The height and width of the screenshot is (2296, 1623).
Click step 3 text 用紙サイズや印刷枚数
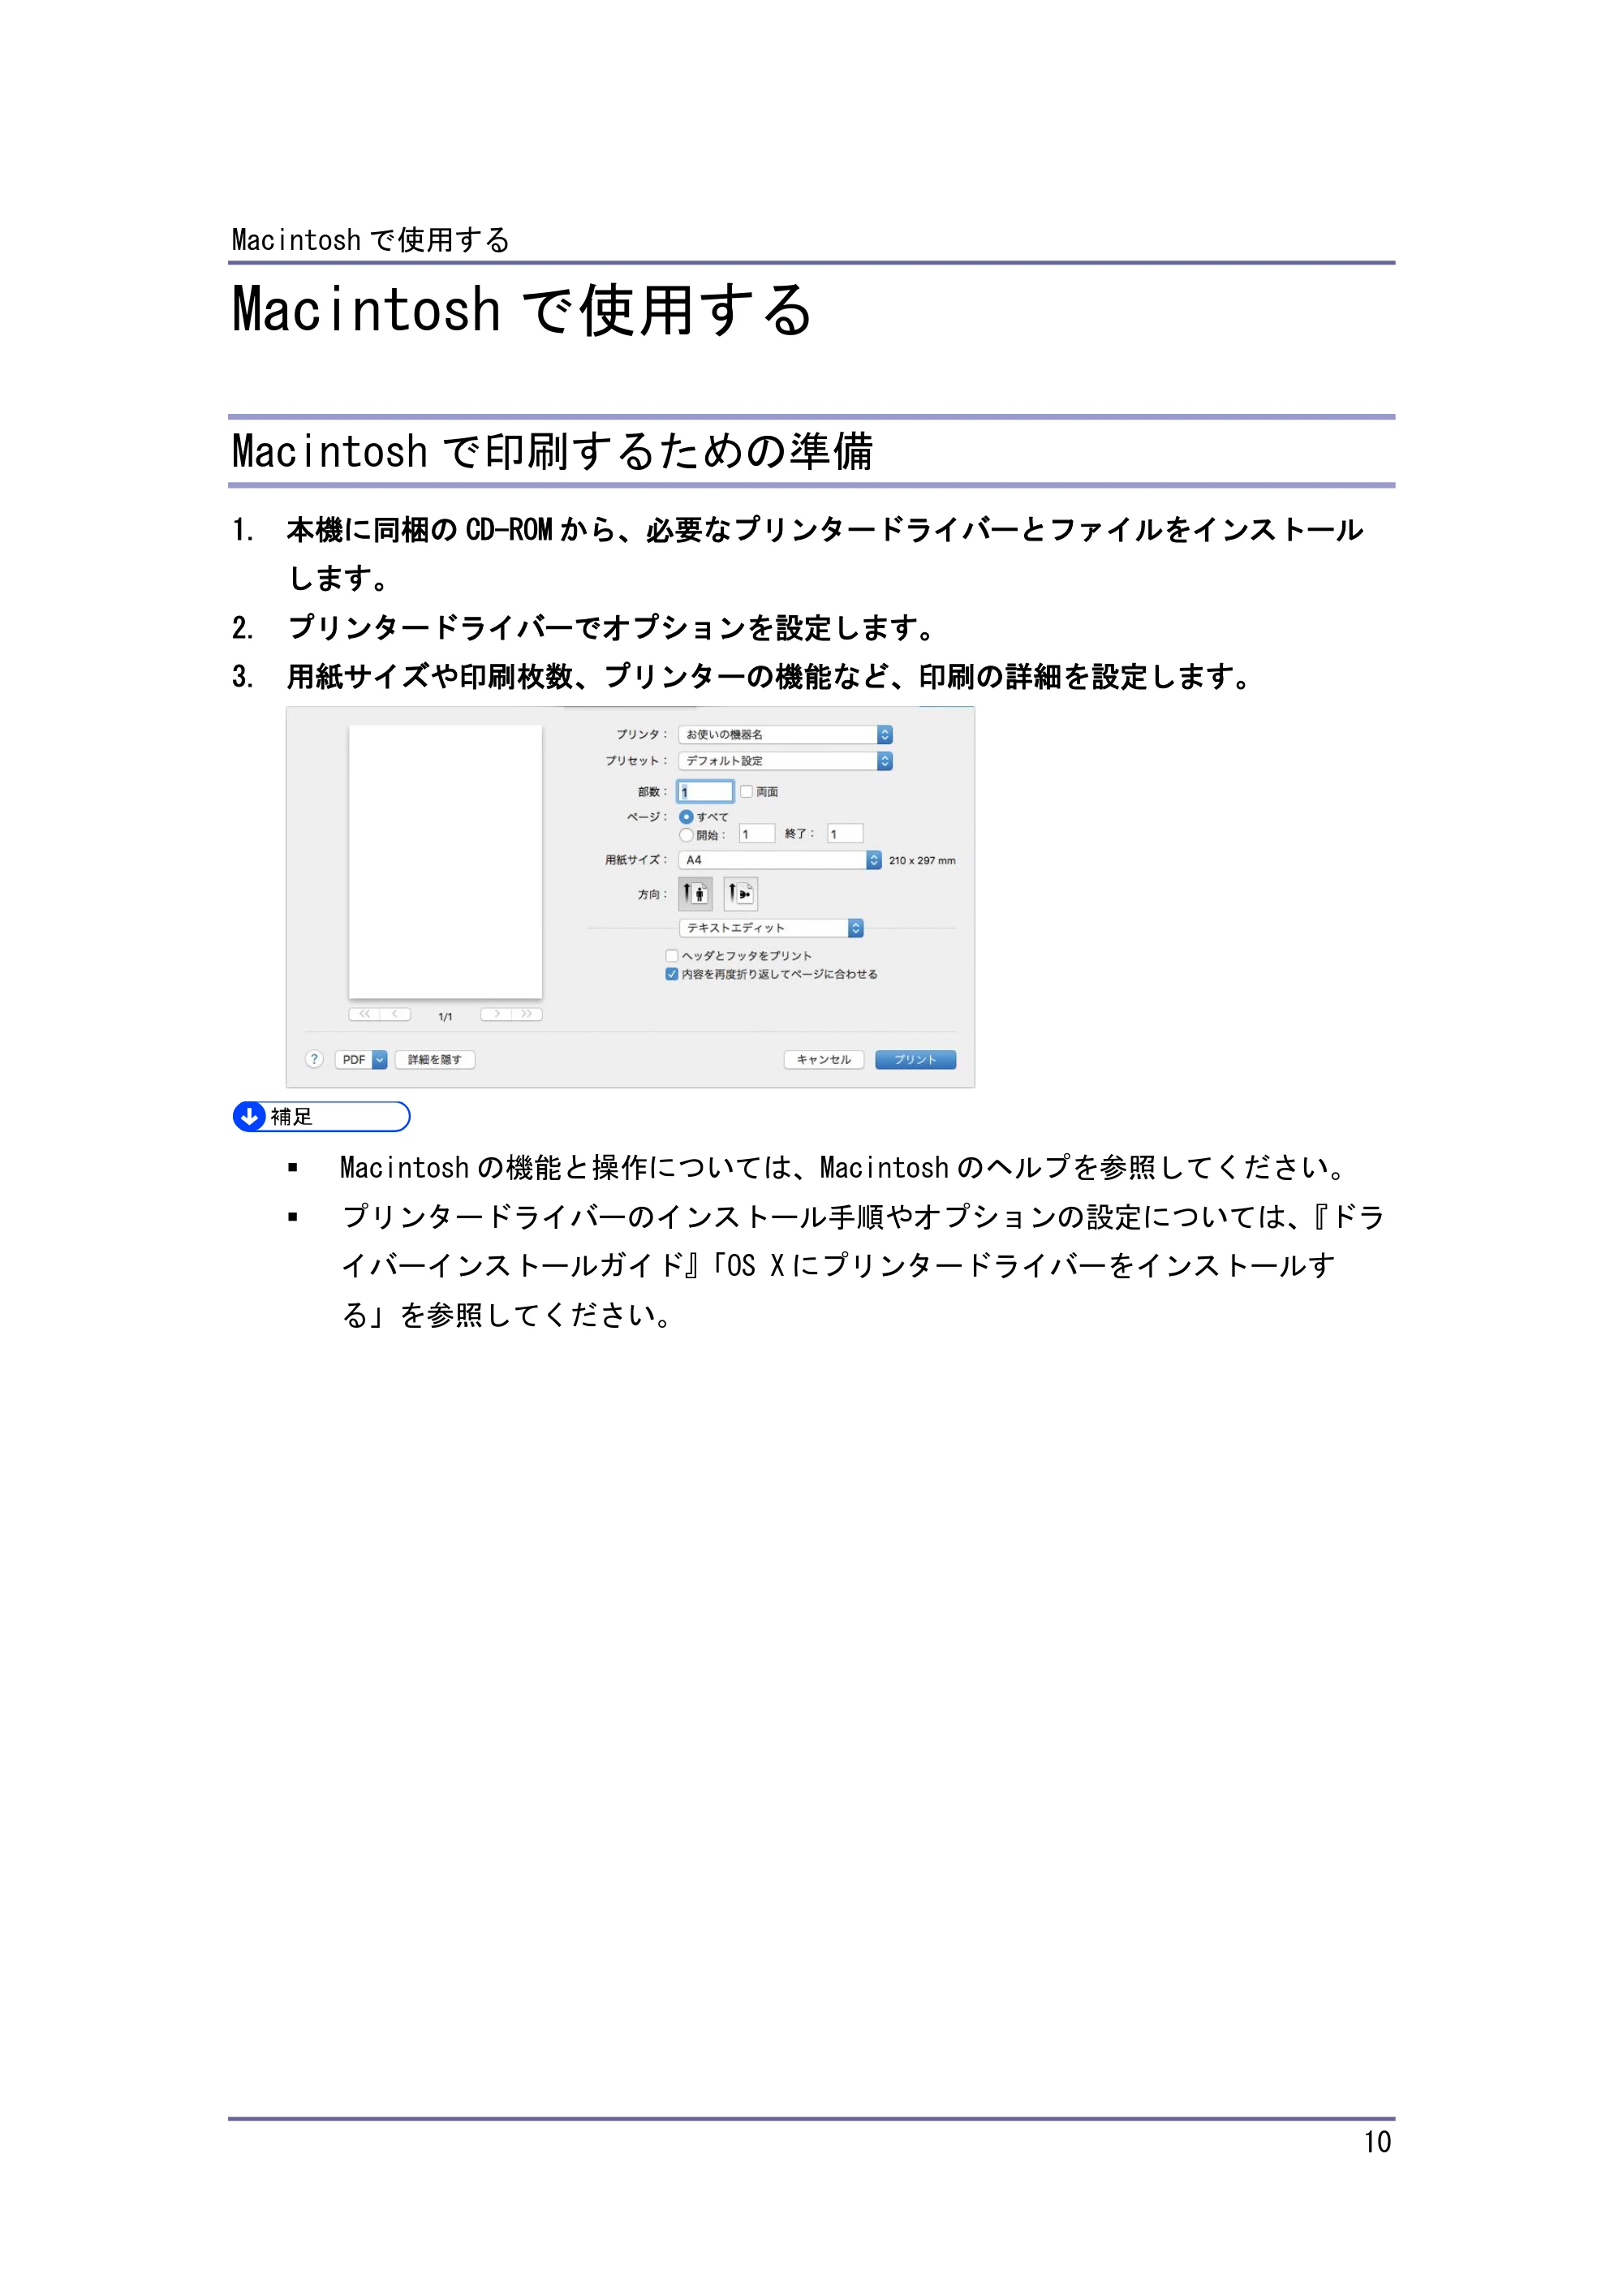(x=770, y=677)
